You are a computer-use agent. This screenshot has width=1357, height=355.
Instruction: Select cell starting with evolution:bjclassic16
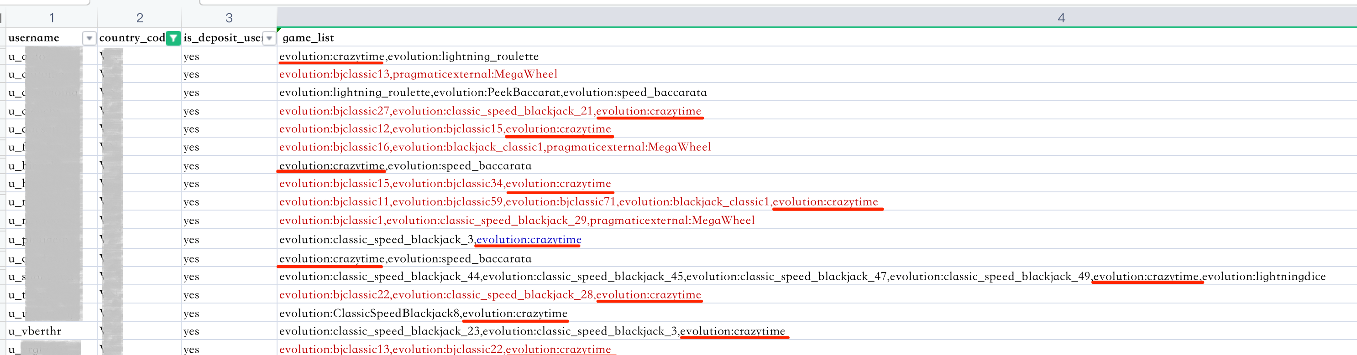(x=817, y=147)
